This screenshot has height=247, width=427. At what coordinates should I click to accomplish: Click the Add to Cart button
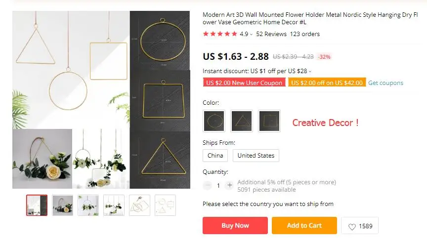pyautogui.click(x=304, y=225)
